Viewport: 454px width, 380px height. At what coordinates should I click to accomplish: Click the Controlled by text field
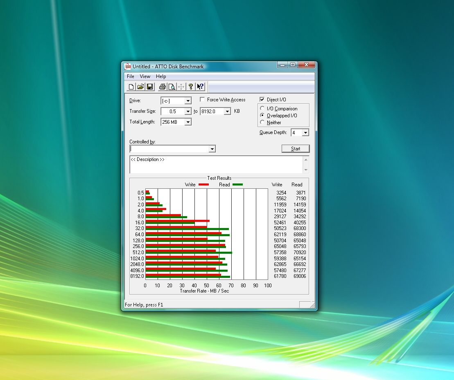[x=169, y=149]
